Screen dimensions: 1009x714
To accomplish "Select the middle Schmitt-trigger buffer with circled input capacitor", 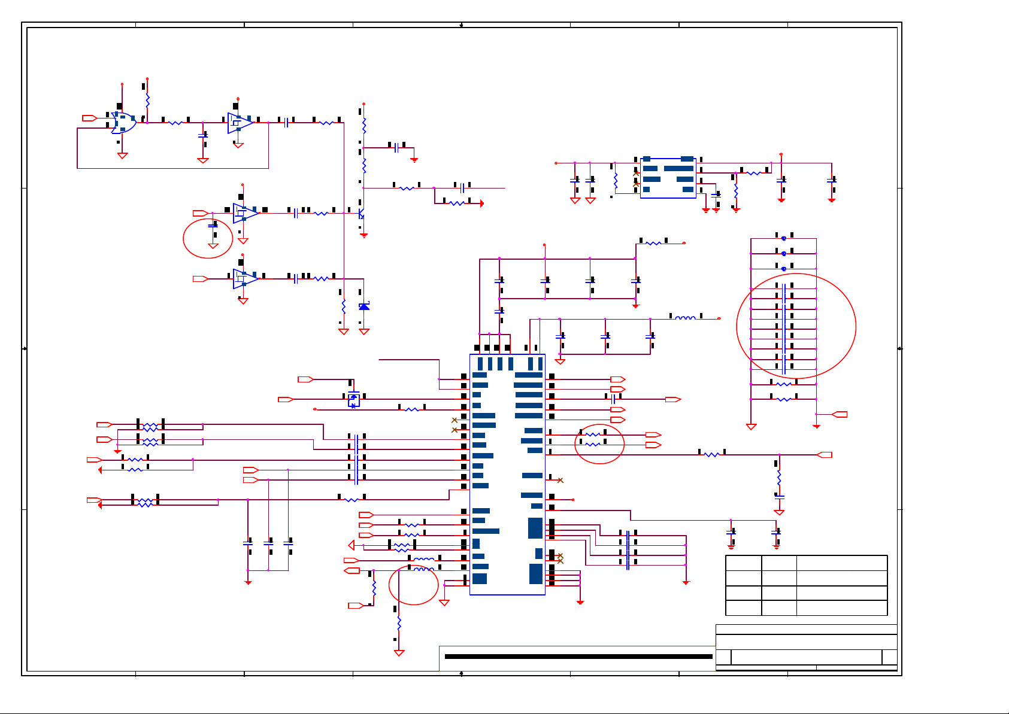I will click(x=246, y=213).
